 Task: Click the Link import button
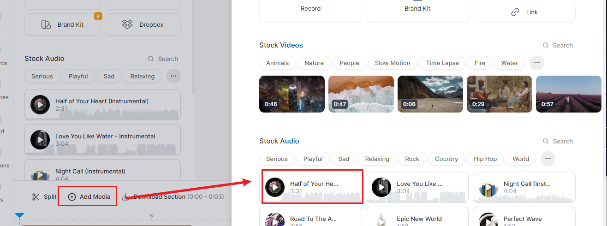tap(524, 12)
